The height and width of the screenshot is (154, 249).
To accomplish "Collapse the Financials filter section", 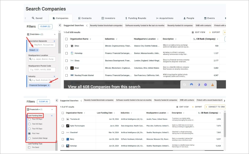I will click(x=52, y=109).
